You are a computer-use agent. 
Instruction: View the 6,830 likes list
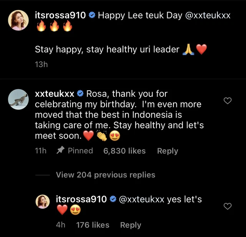point(125,151)
